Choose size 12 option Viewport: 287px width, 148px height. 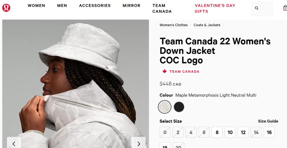point(243,132)
